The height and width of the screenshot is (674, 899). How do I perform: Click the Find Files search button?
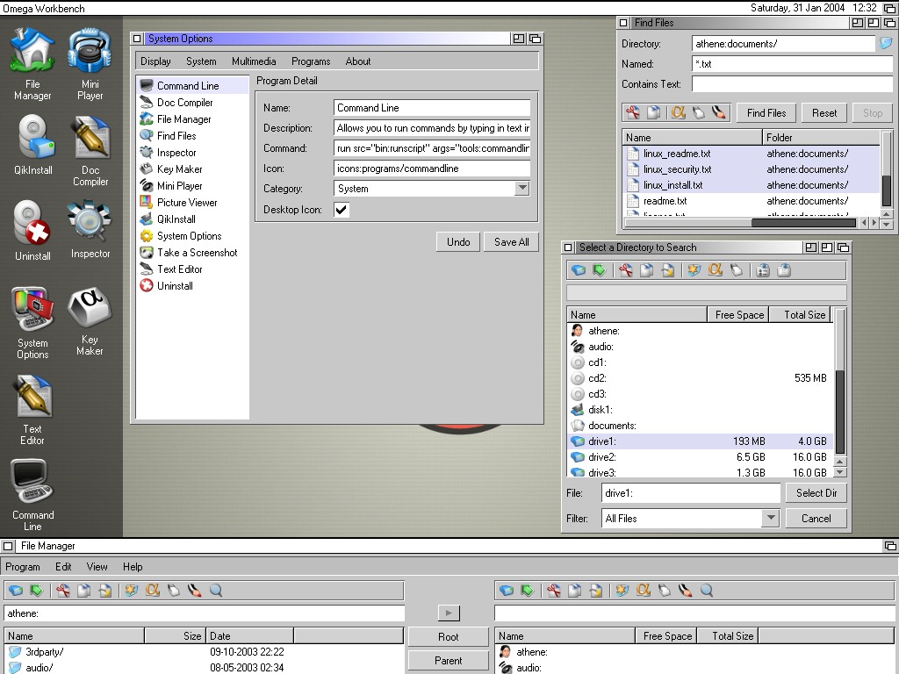(766, 113)
